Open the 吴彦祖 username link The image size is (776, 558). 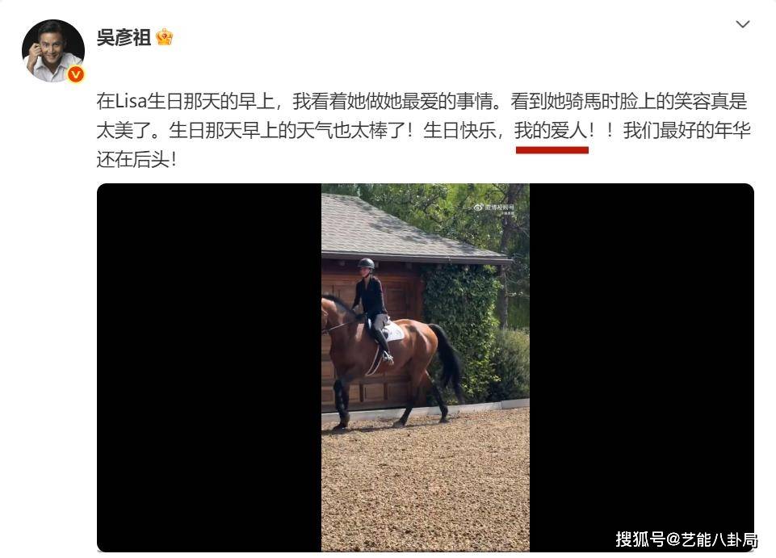pos(124,38)
